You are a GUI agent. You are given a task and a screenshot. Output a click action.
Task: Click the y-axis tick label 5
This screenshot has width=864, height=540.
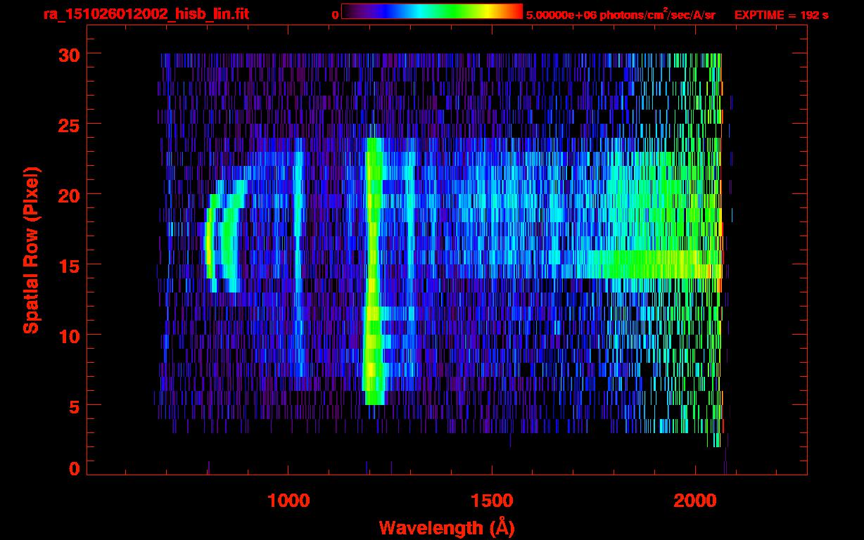click(x=75, y=406)
